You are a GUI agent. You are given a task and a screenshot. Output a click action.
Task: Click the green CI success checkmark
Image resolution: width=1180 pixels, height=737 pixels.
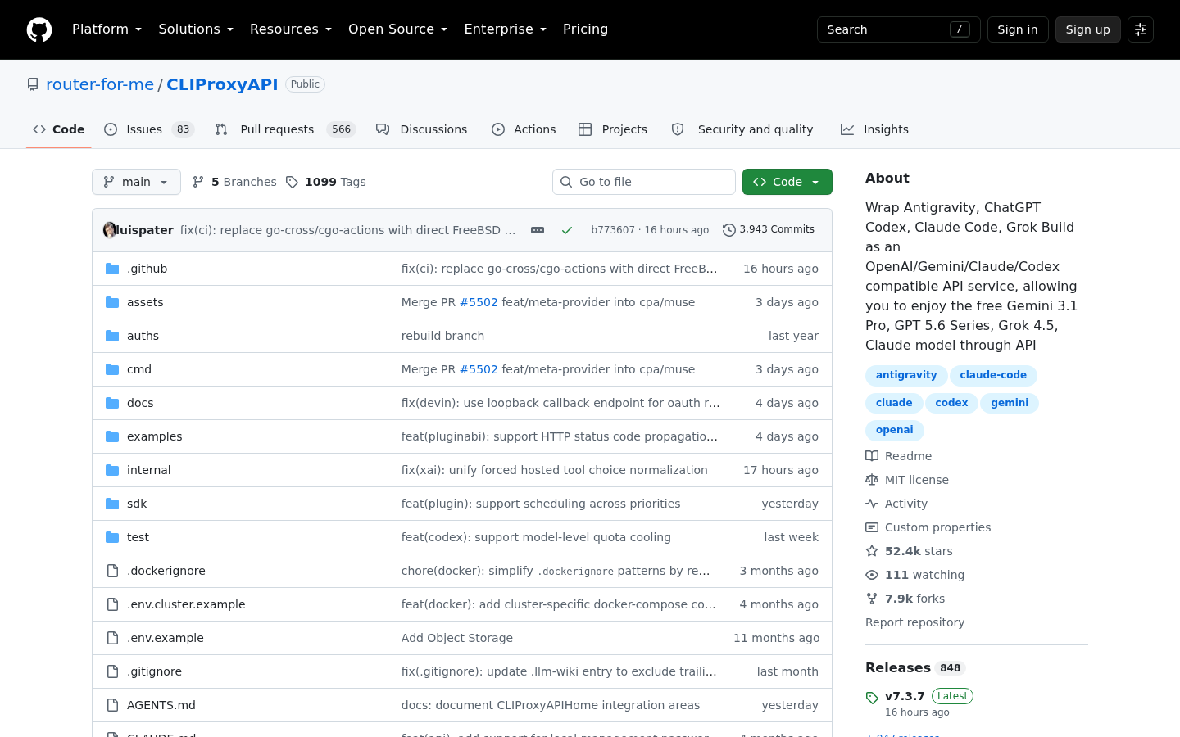point(566,230)
